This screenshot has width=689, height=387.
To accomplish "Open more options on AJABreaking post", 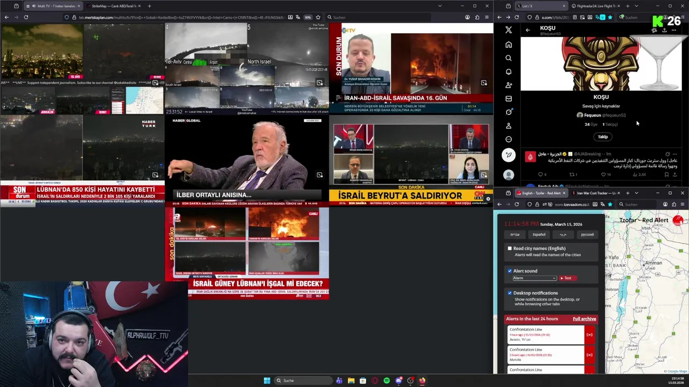I will point(675,154).
